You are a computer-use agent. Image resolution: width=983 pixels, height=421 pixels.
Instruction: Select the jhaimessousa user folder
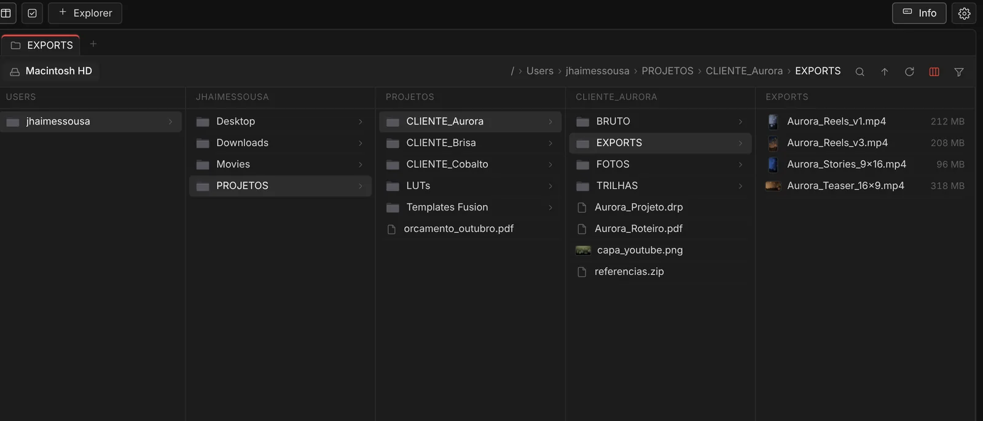coord(91,122)
